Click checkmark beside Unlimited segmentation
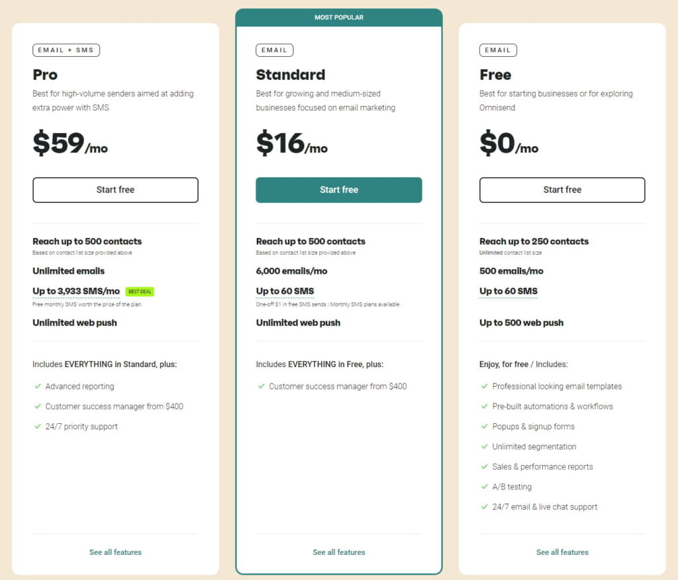The width and height of the screenshot is (678, 580). (484, 446)
